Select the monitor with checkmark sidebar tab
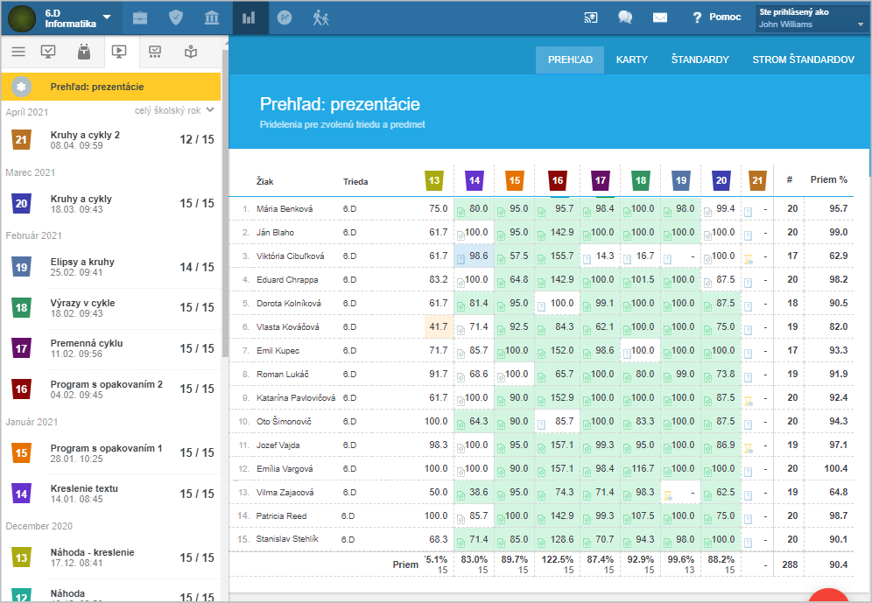Image resolution: width=872 pixels, height=603 pixels. click(x=48, y=52)
